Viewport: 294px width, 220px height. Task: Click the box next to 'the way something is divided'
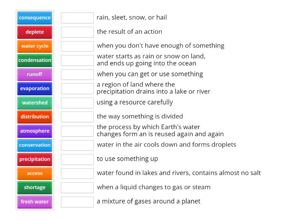point(77,117)
